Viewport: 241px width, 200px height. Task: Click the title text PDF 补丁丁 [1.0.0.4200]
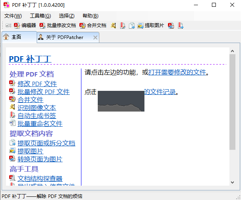tap(38, 5)
